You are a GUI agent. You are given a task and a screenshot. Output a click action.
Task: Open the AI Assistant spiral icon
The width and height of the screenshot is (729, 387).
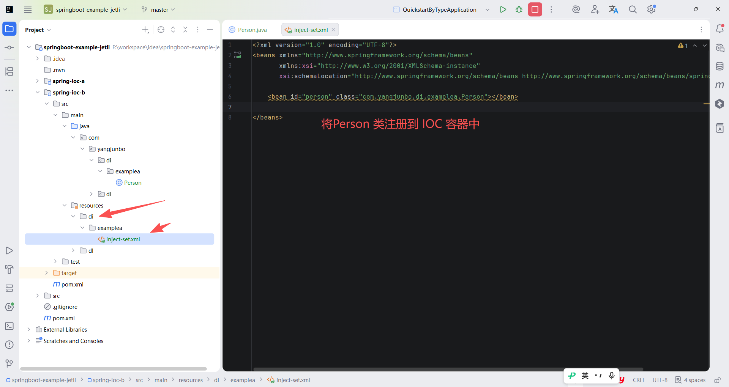(576, 9)
